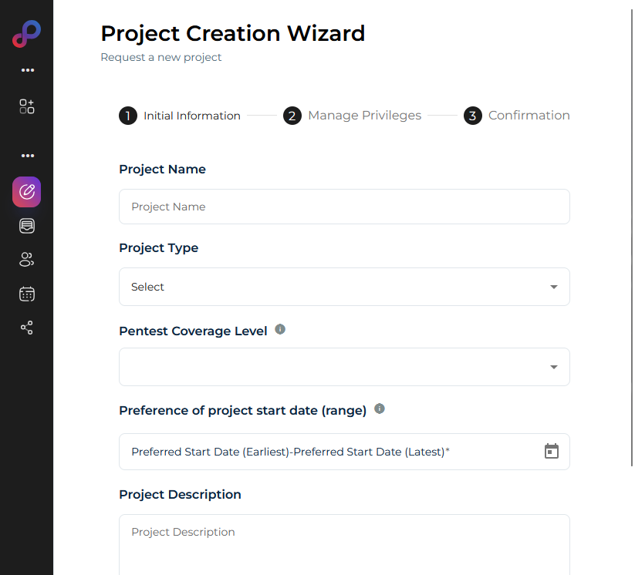Viewport: 635px width, 575px height.
Task: Click the infinity-shaped app logo
Action: (26, 35)
